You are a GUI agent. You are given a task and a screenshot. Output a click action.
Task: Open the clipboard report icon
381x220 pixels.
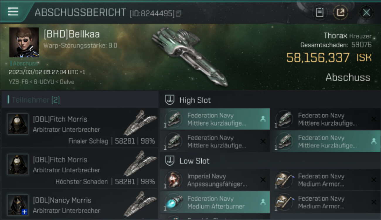[319, 13]
